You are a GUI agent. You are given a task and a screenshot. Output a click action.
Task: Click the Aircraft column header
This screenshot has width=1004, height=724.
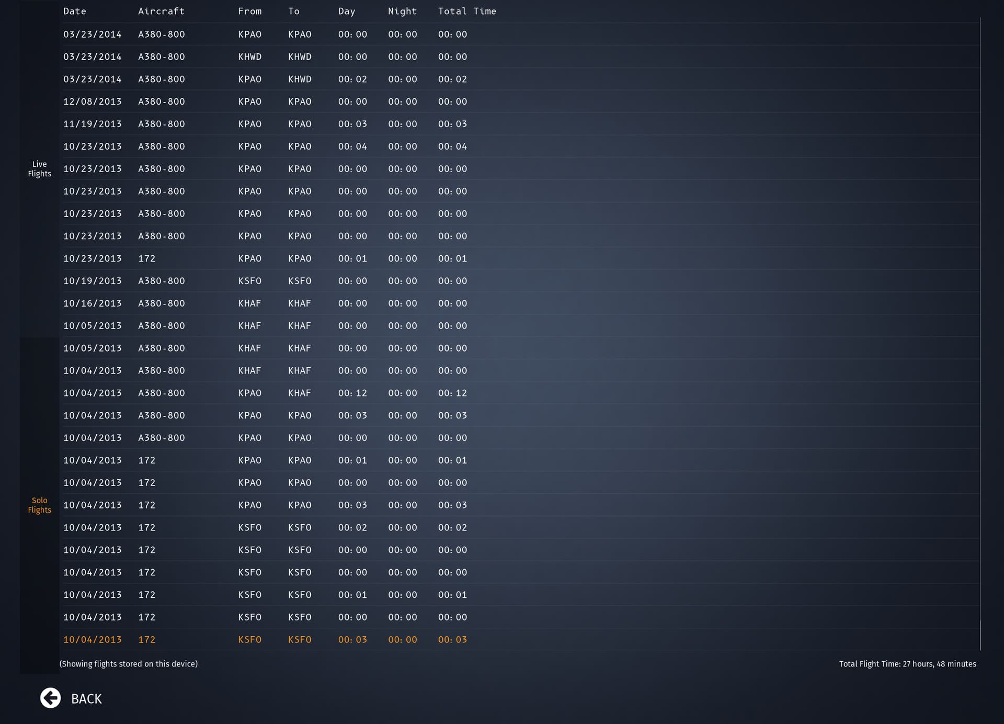pos(161,11)
